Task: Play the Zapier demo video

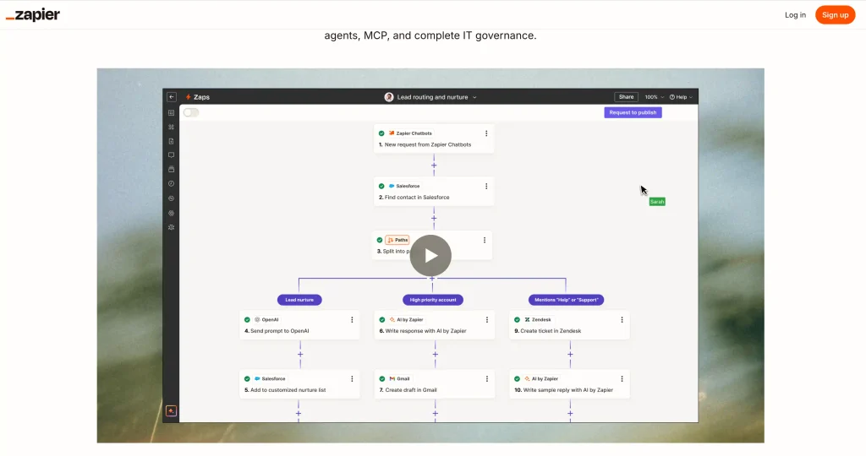Action: point(430,255)
